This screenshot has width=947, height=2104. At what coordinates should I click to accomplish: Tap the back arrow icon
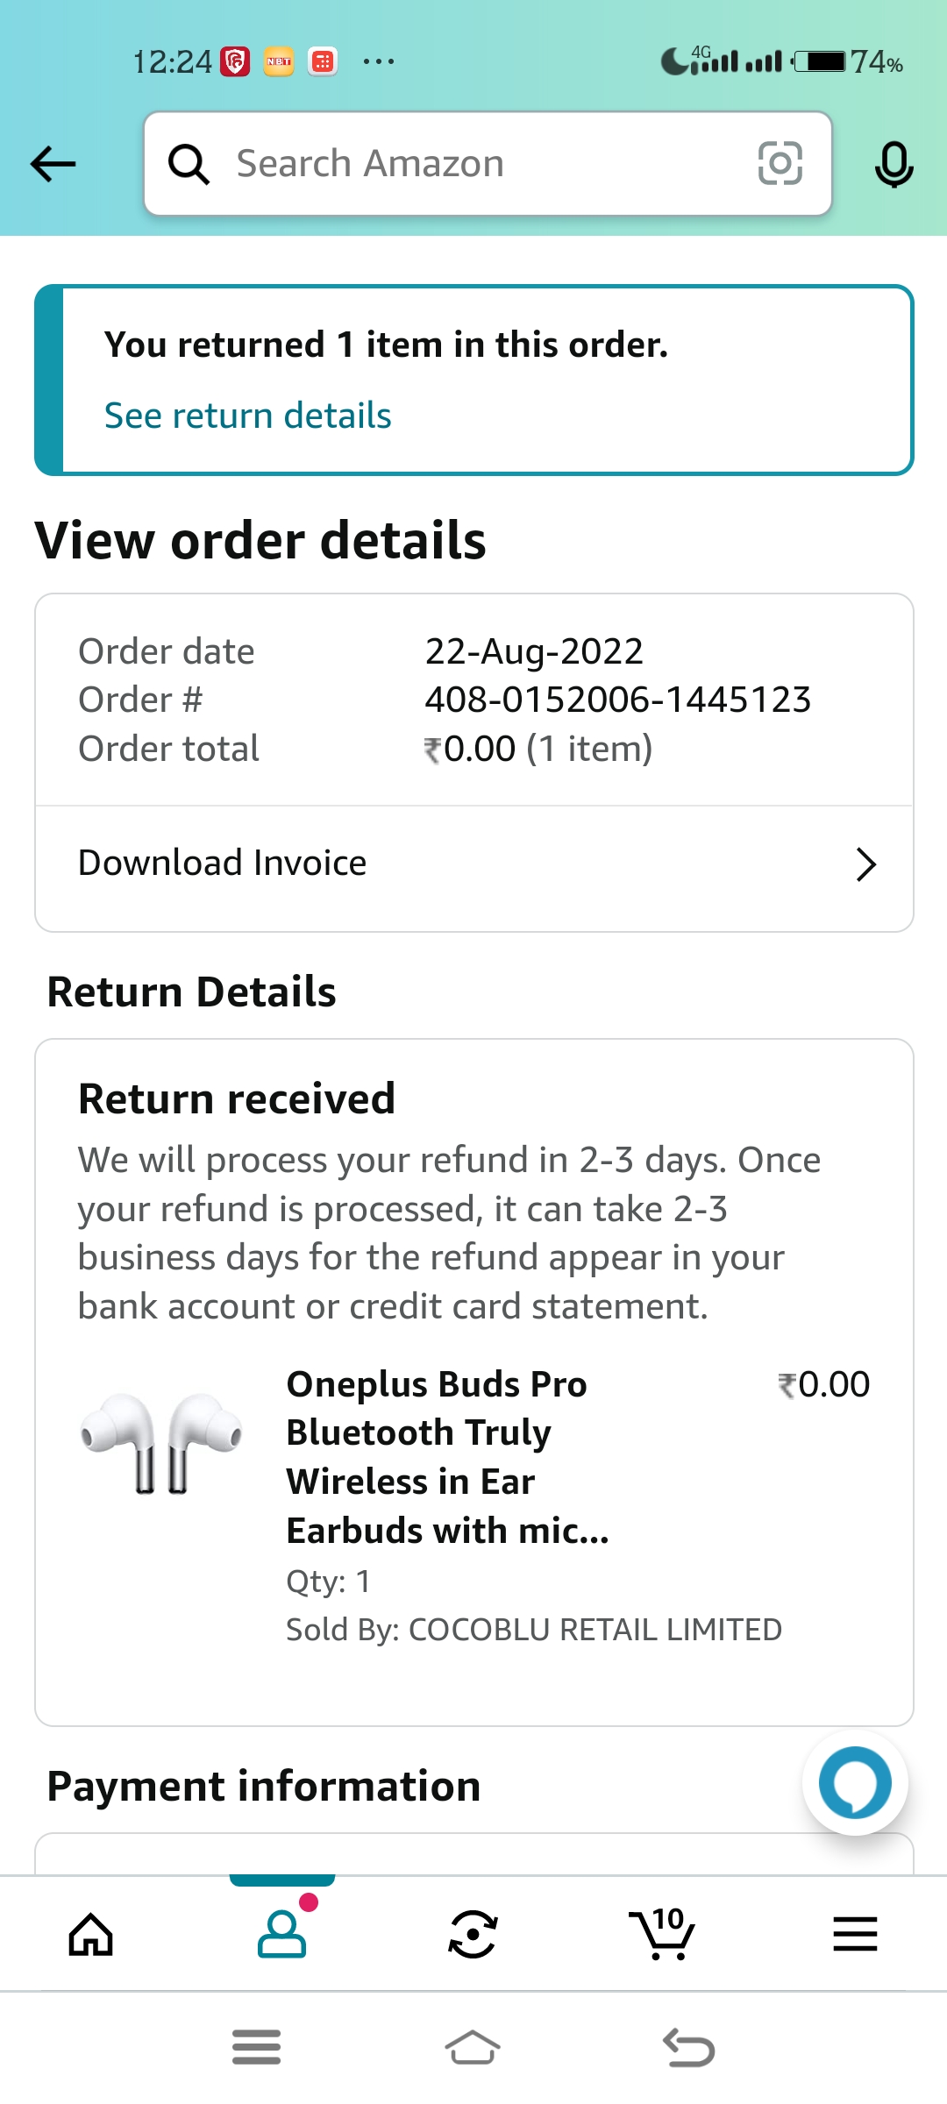pyautogui.click(x=53, y=164)
